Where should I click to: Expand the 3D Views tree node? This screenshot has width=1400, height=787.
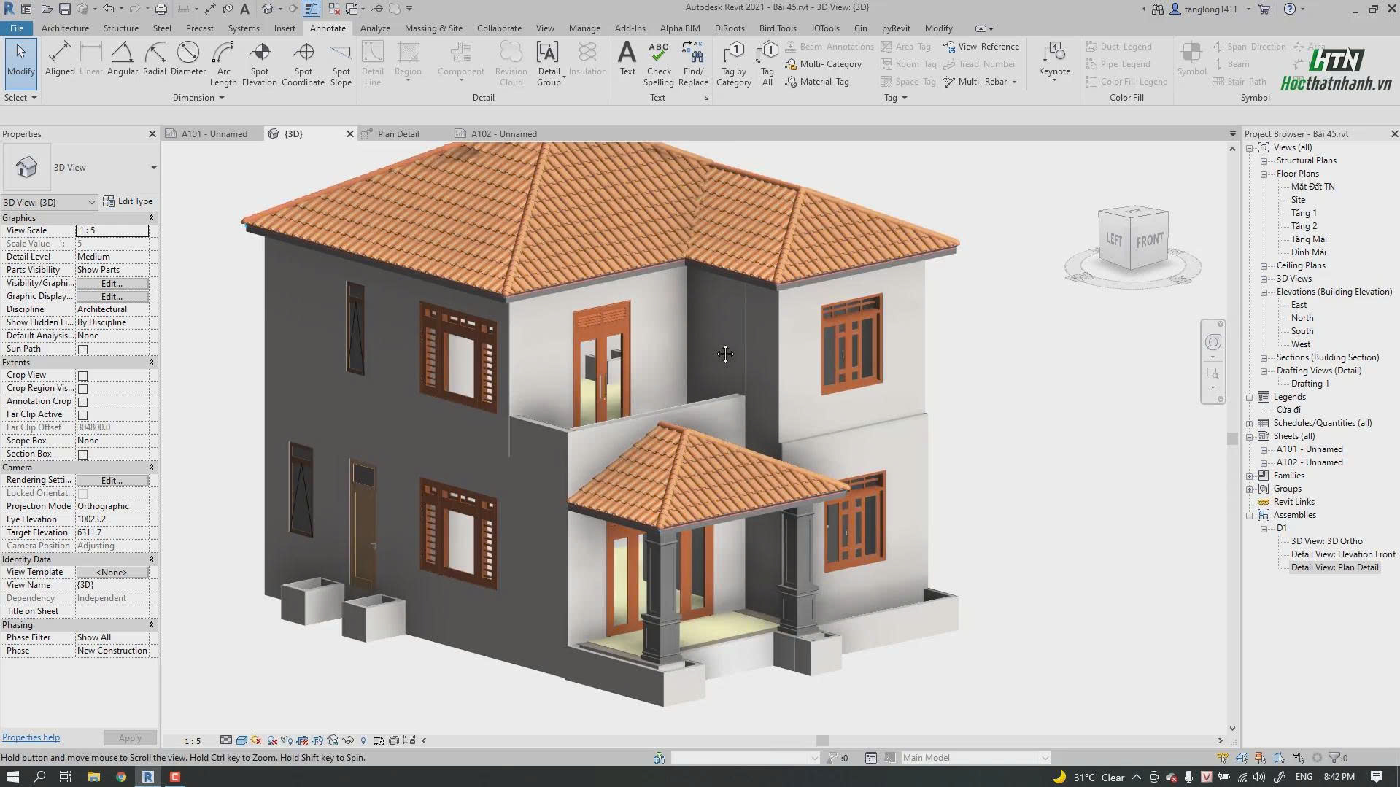click(1264, 279)
